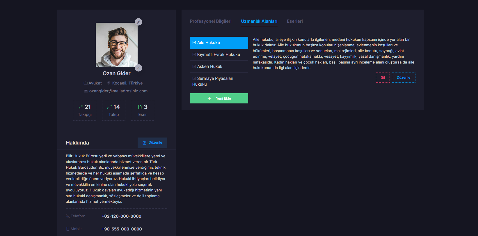Click the Mobil device icon
This screenshot has height=236, width=478.
click(x=68, y=229)
